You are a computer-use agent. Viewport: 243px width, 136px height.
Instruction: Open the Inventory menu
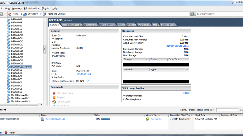17,8
